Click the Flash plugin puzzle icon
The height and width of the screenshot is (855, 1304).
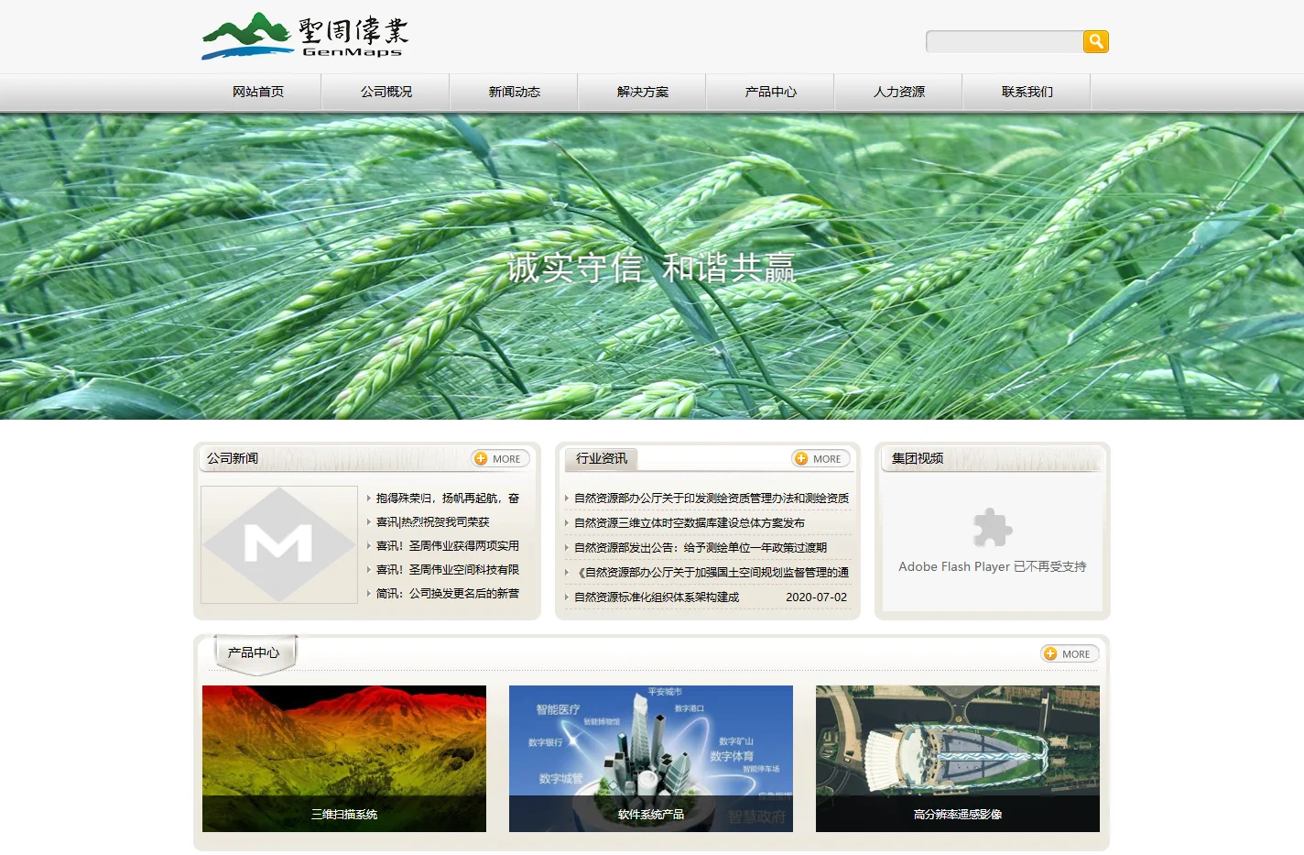992,527
